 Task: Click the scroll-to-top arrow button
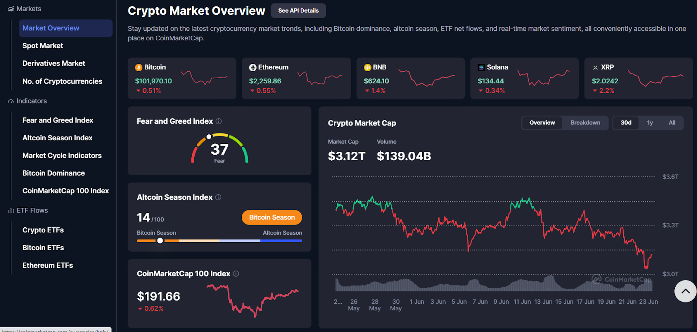[685, 291]
